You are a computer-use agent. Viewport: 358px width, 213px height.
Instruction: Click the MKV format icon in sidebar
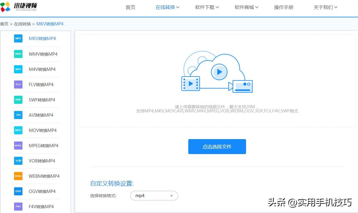(x=18, y=39)
